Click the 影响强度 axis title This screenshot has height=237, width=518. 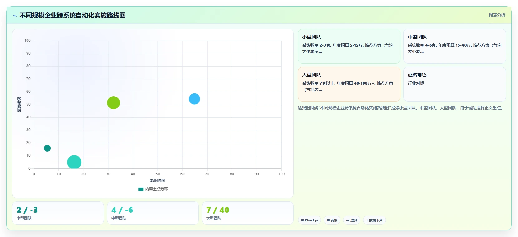click(158, 181)
